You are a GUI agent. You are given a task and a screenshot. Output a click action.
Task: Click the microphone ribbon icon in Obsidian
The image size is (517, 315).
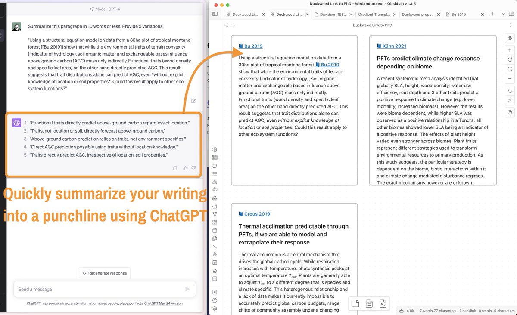(215, 254)
